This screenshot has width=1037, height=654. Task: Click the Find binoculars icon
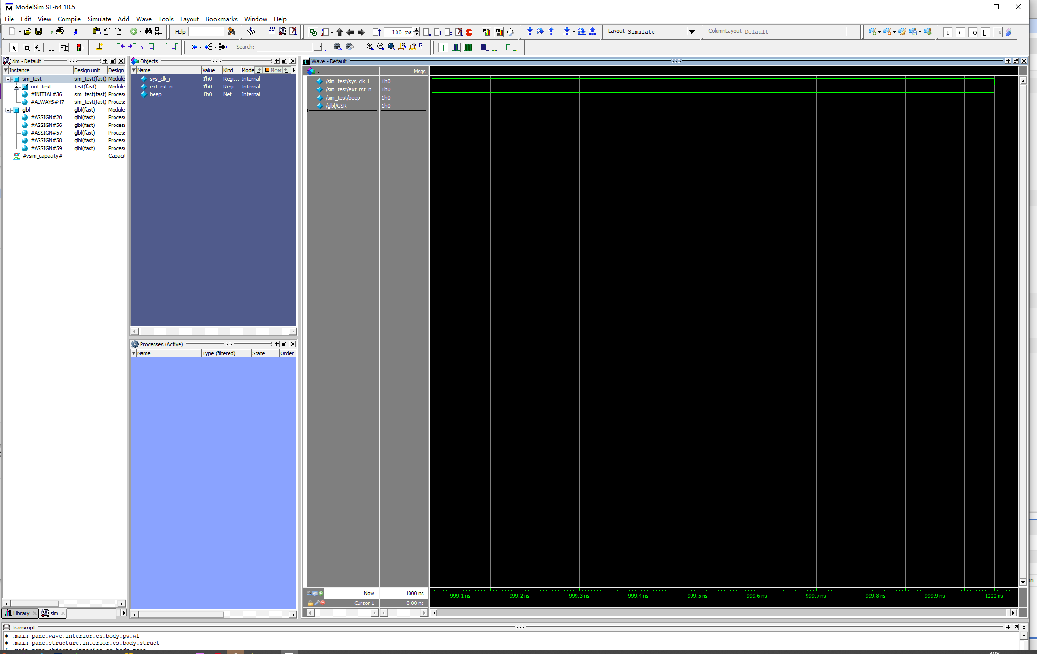(148, 32)
